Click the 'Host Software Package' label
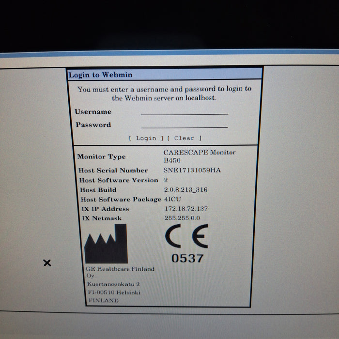This screenshot has height=339, width=339. [121, 200]
